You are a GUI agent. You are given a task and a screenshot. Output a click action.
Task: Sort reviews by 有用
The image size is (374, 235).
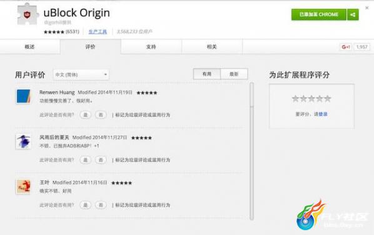(x=207, y=74)
